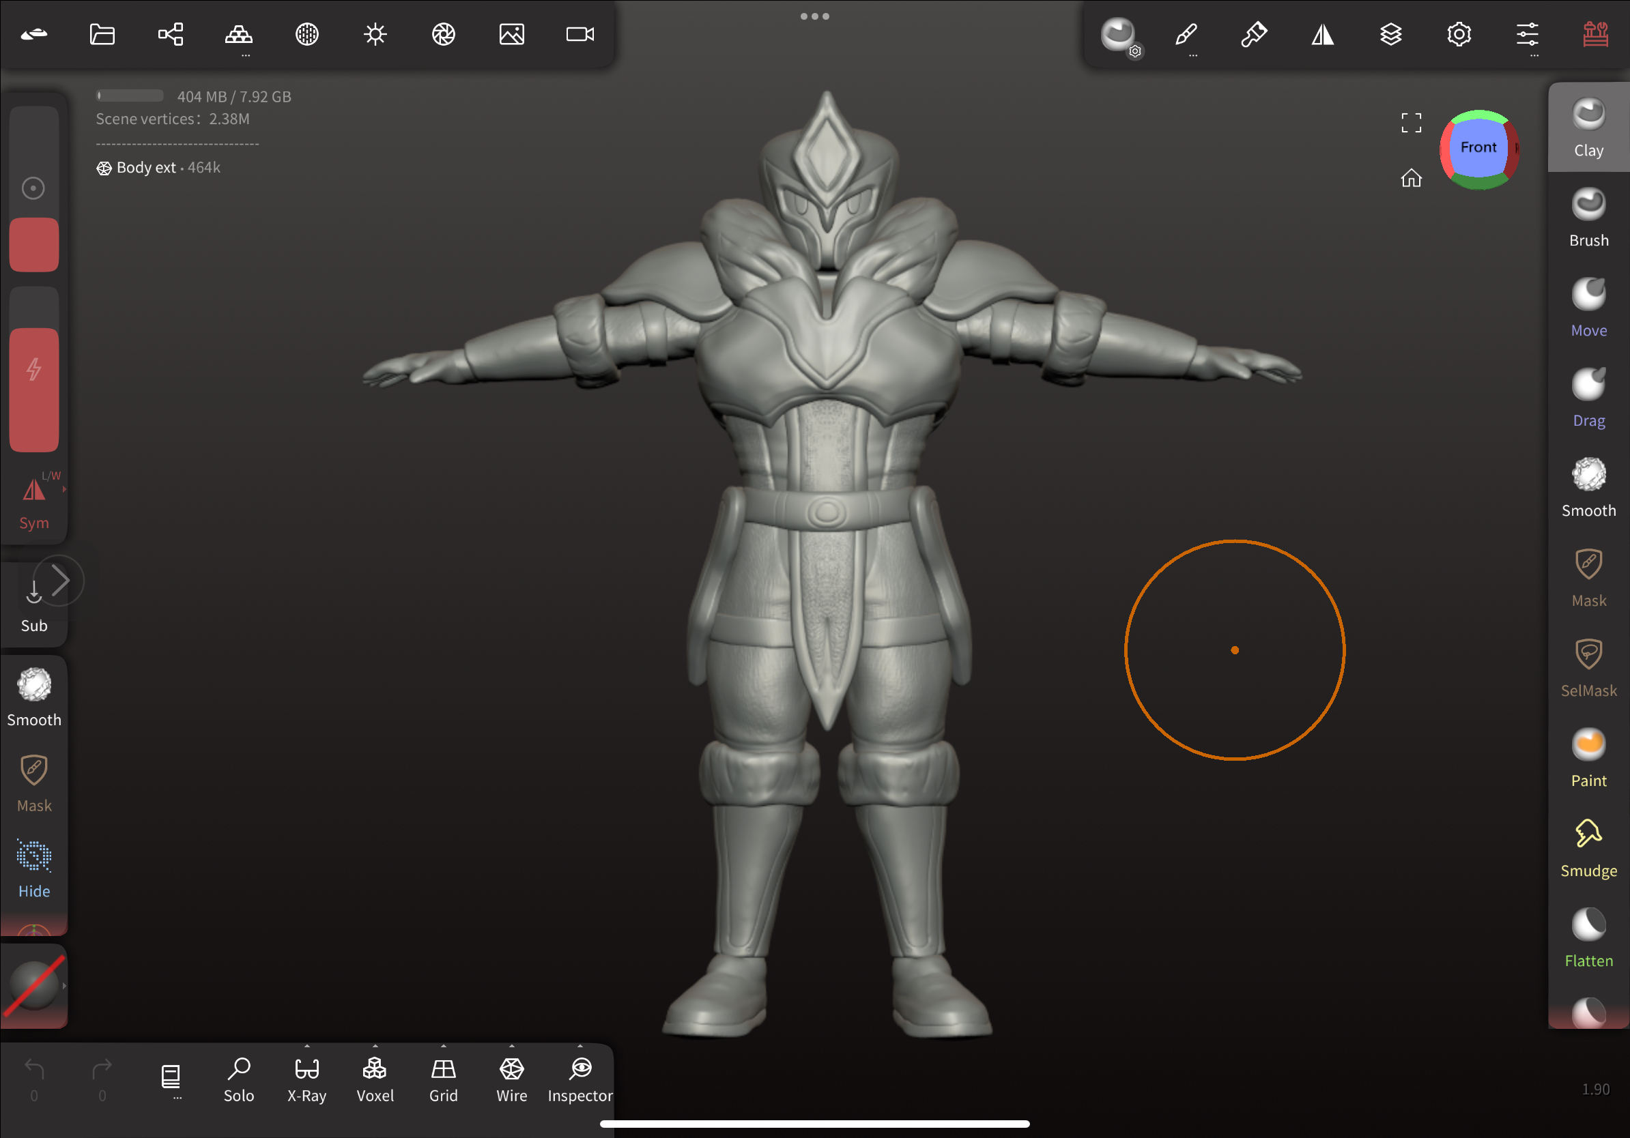Select the Clay tool
This screenshot has height=1138, width=1630.
click(x=1589, y=128)
